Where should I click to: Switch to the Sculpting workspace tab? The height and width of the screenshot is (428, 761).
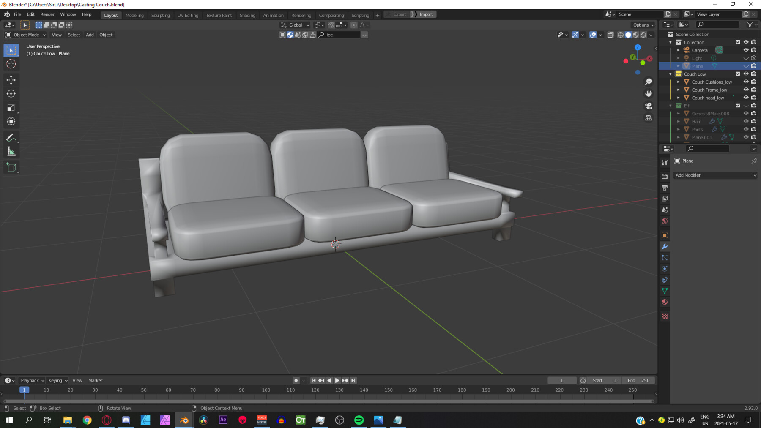tap(160, 15)
